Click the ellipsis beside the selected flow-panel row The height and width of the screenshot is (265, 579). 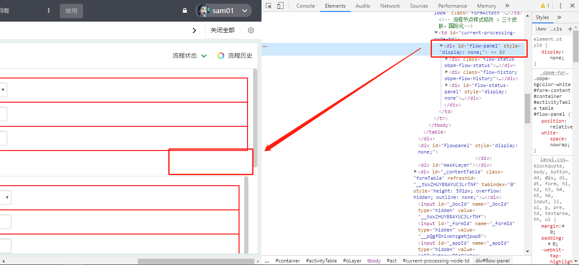(x=265, y=46)
